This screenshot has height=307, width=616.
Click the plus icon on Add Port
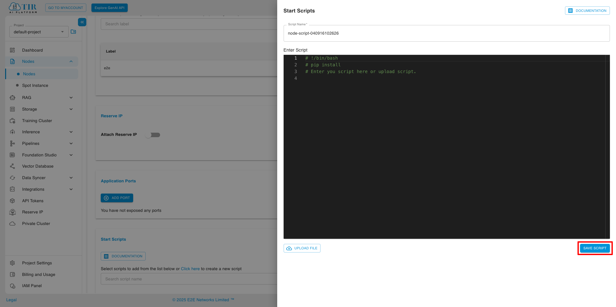click(x=106, y=198)
